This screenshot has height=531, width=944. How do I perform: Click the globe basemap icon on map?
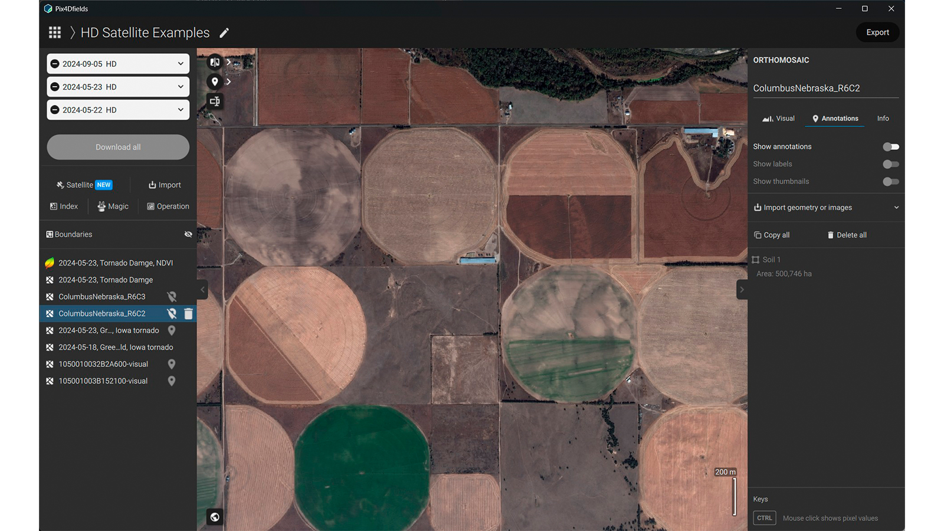click(x=215, y=517)
